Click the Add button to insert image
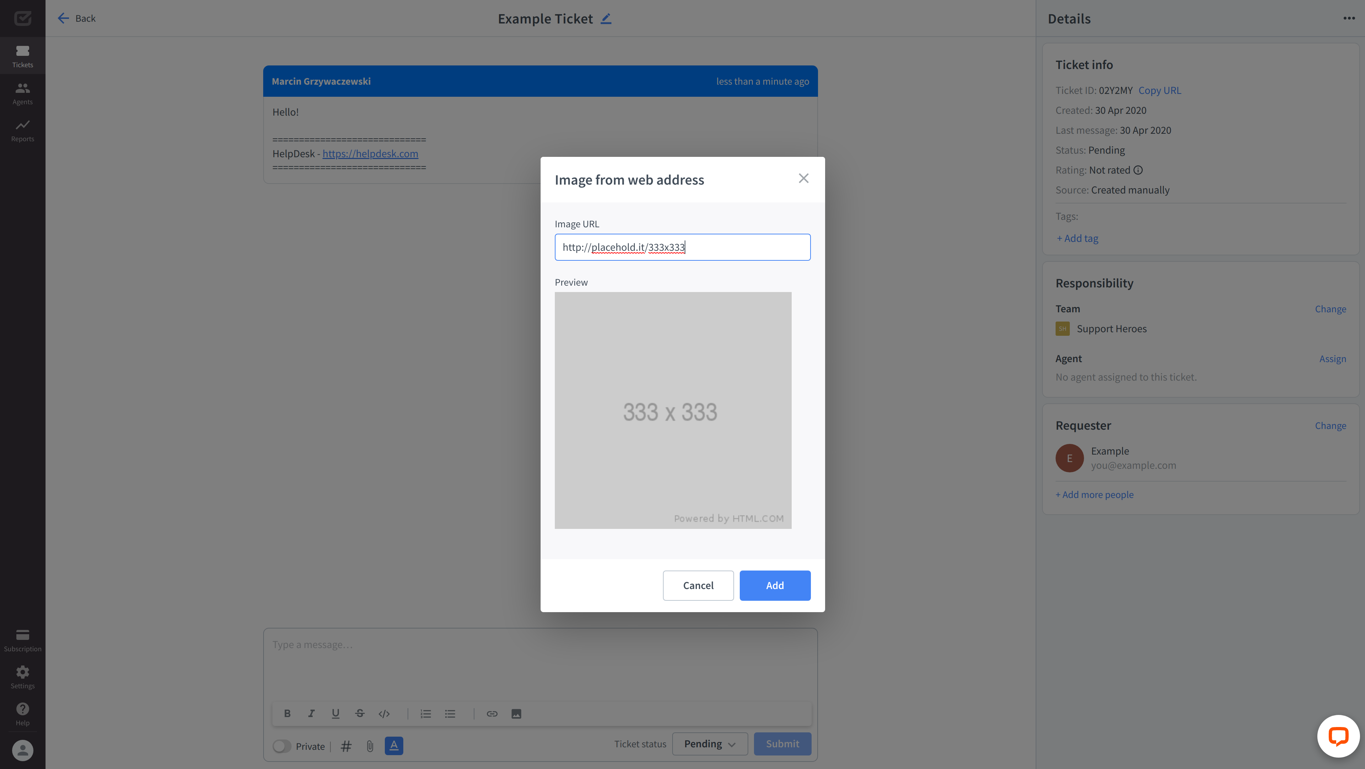 pyautogui.click(x=774, y=585)
